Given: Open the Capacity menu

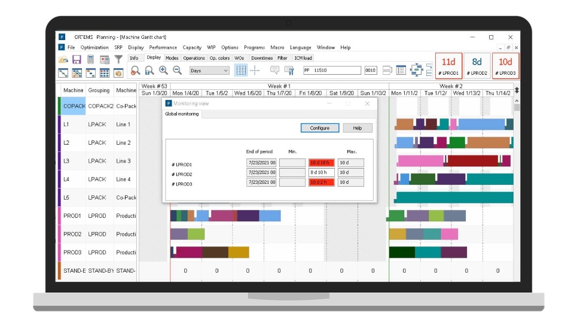Looking at the screenshot, I should point(192,47).
